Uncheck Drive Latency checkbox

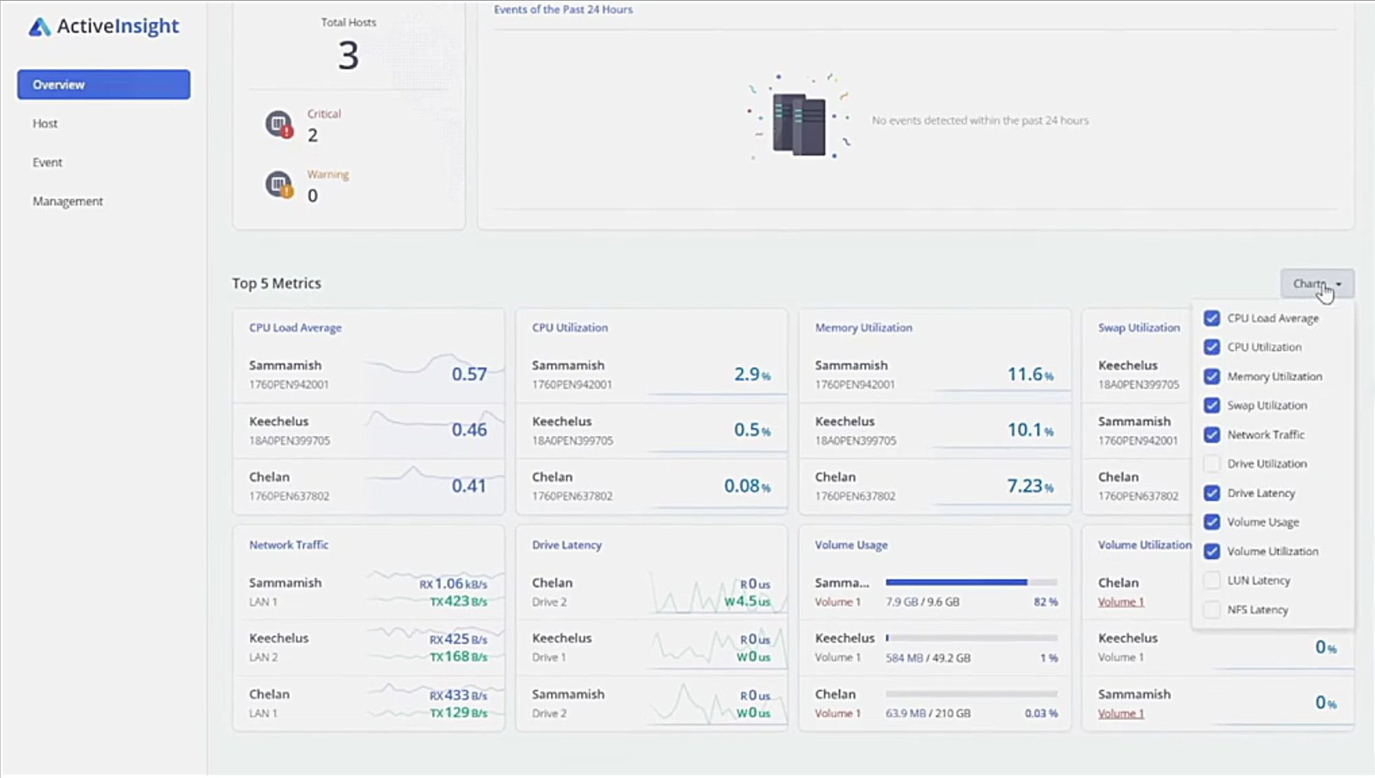[1212, 493]
